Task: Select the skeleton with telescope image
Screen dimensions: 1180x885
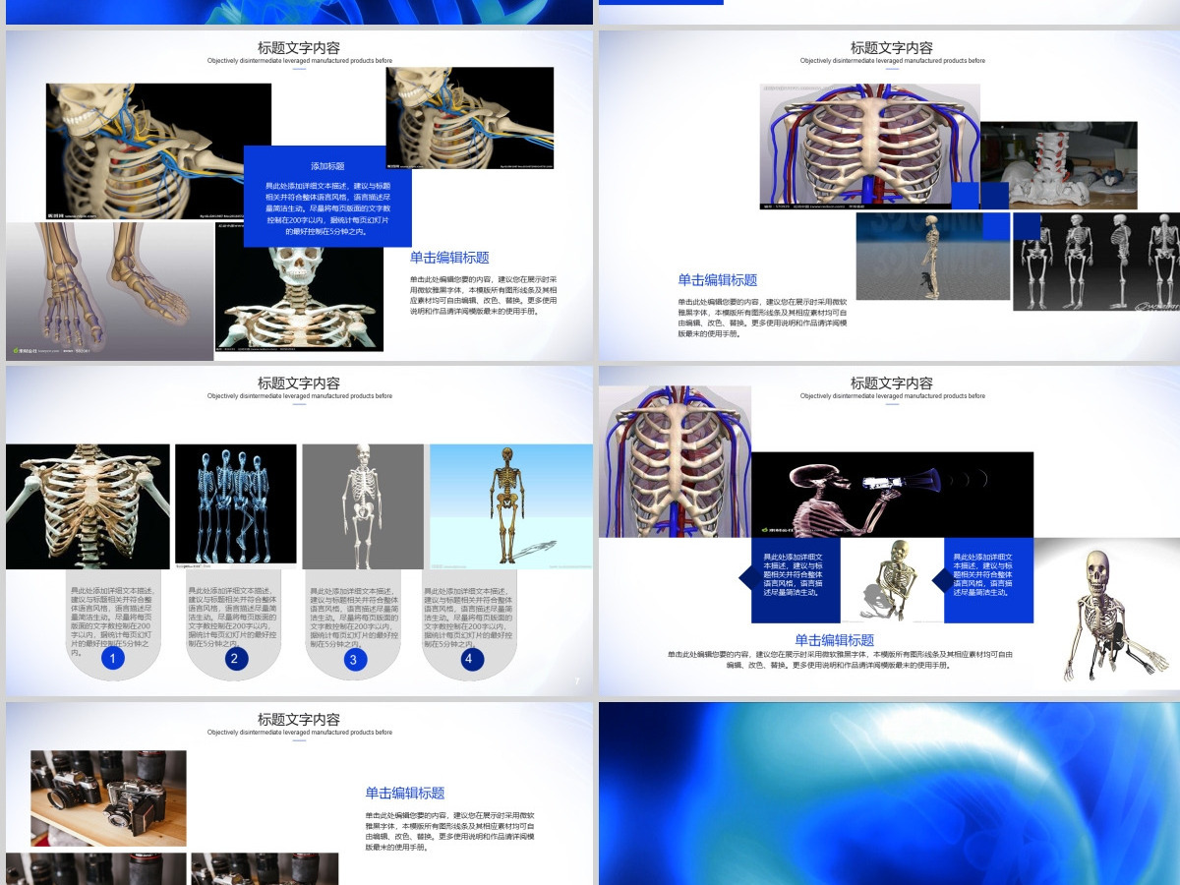Action: pos(892,495)
